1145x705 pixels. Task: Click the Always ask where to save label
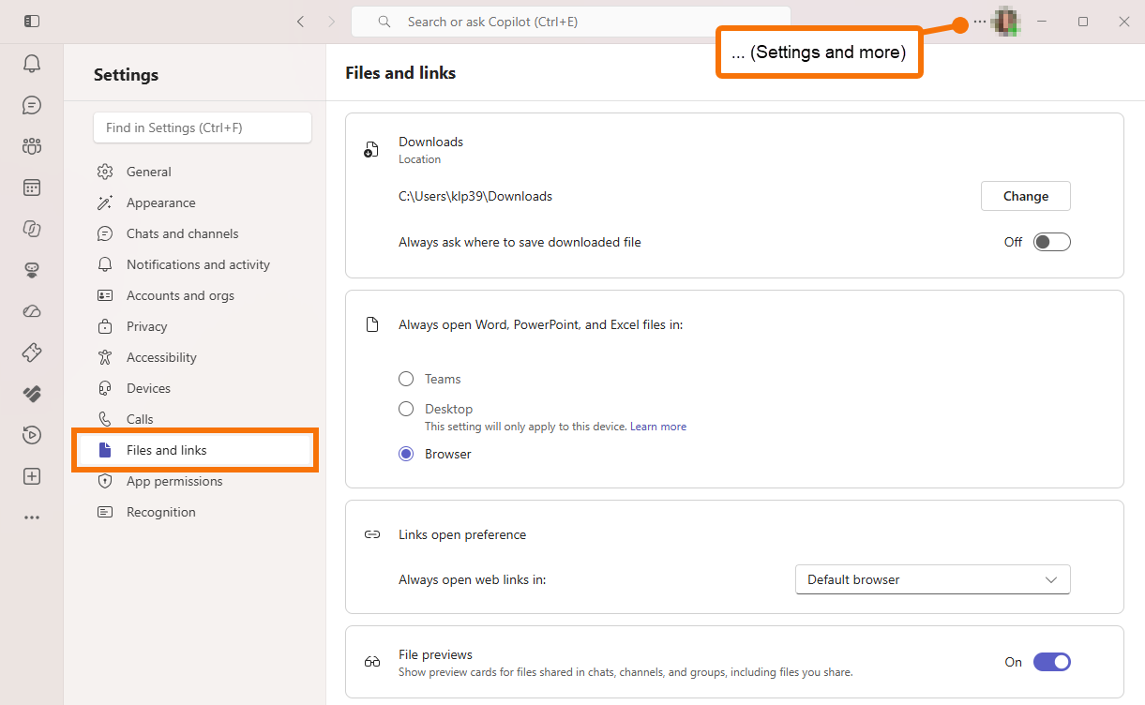[x=520, y=242]
